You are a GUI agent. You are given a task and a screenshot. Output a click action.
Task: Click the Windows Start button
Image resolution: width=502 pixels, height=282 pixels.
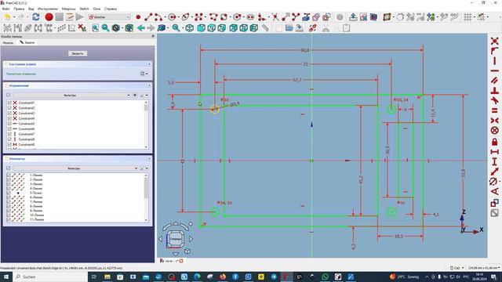[x=6, y=277]
